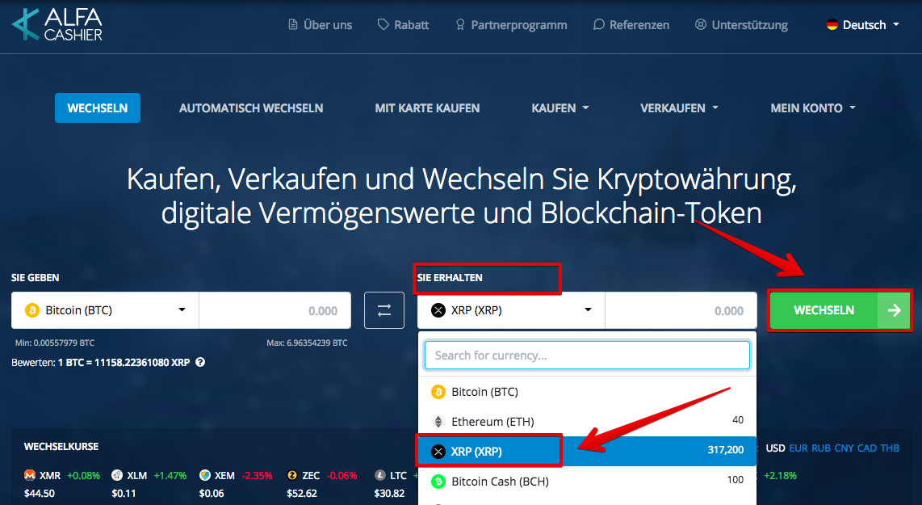Click the arrow on the Wechseln button
The image size is (922, 505).
[x=894, y=310]
